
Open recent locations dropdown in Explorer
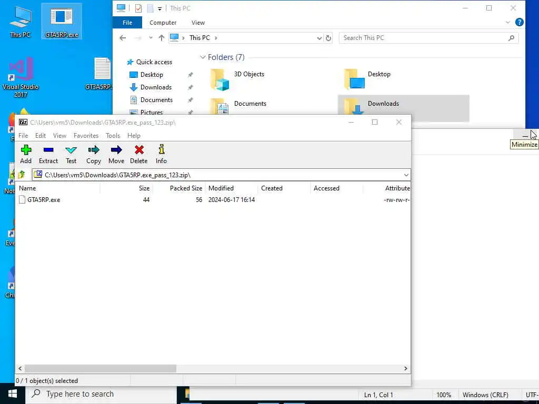[151, 38]
